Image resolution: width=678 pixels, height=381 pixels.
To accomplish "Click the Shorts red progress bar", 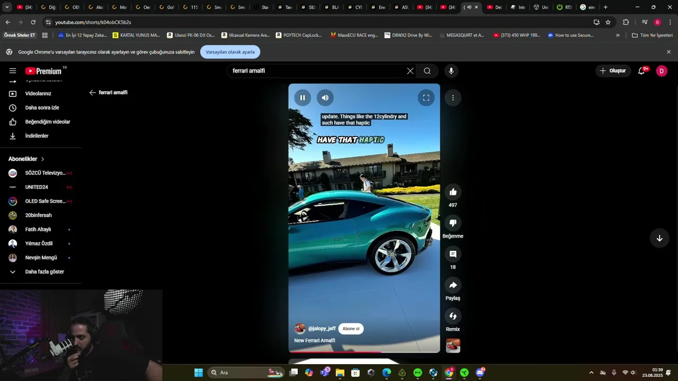I will [364, 351].
